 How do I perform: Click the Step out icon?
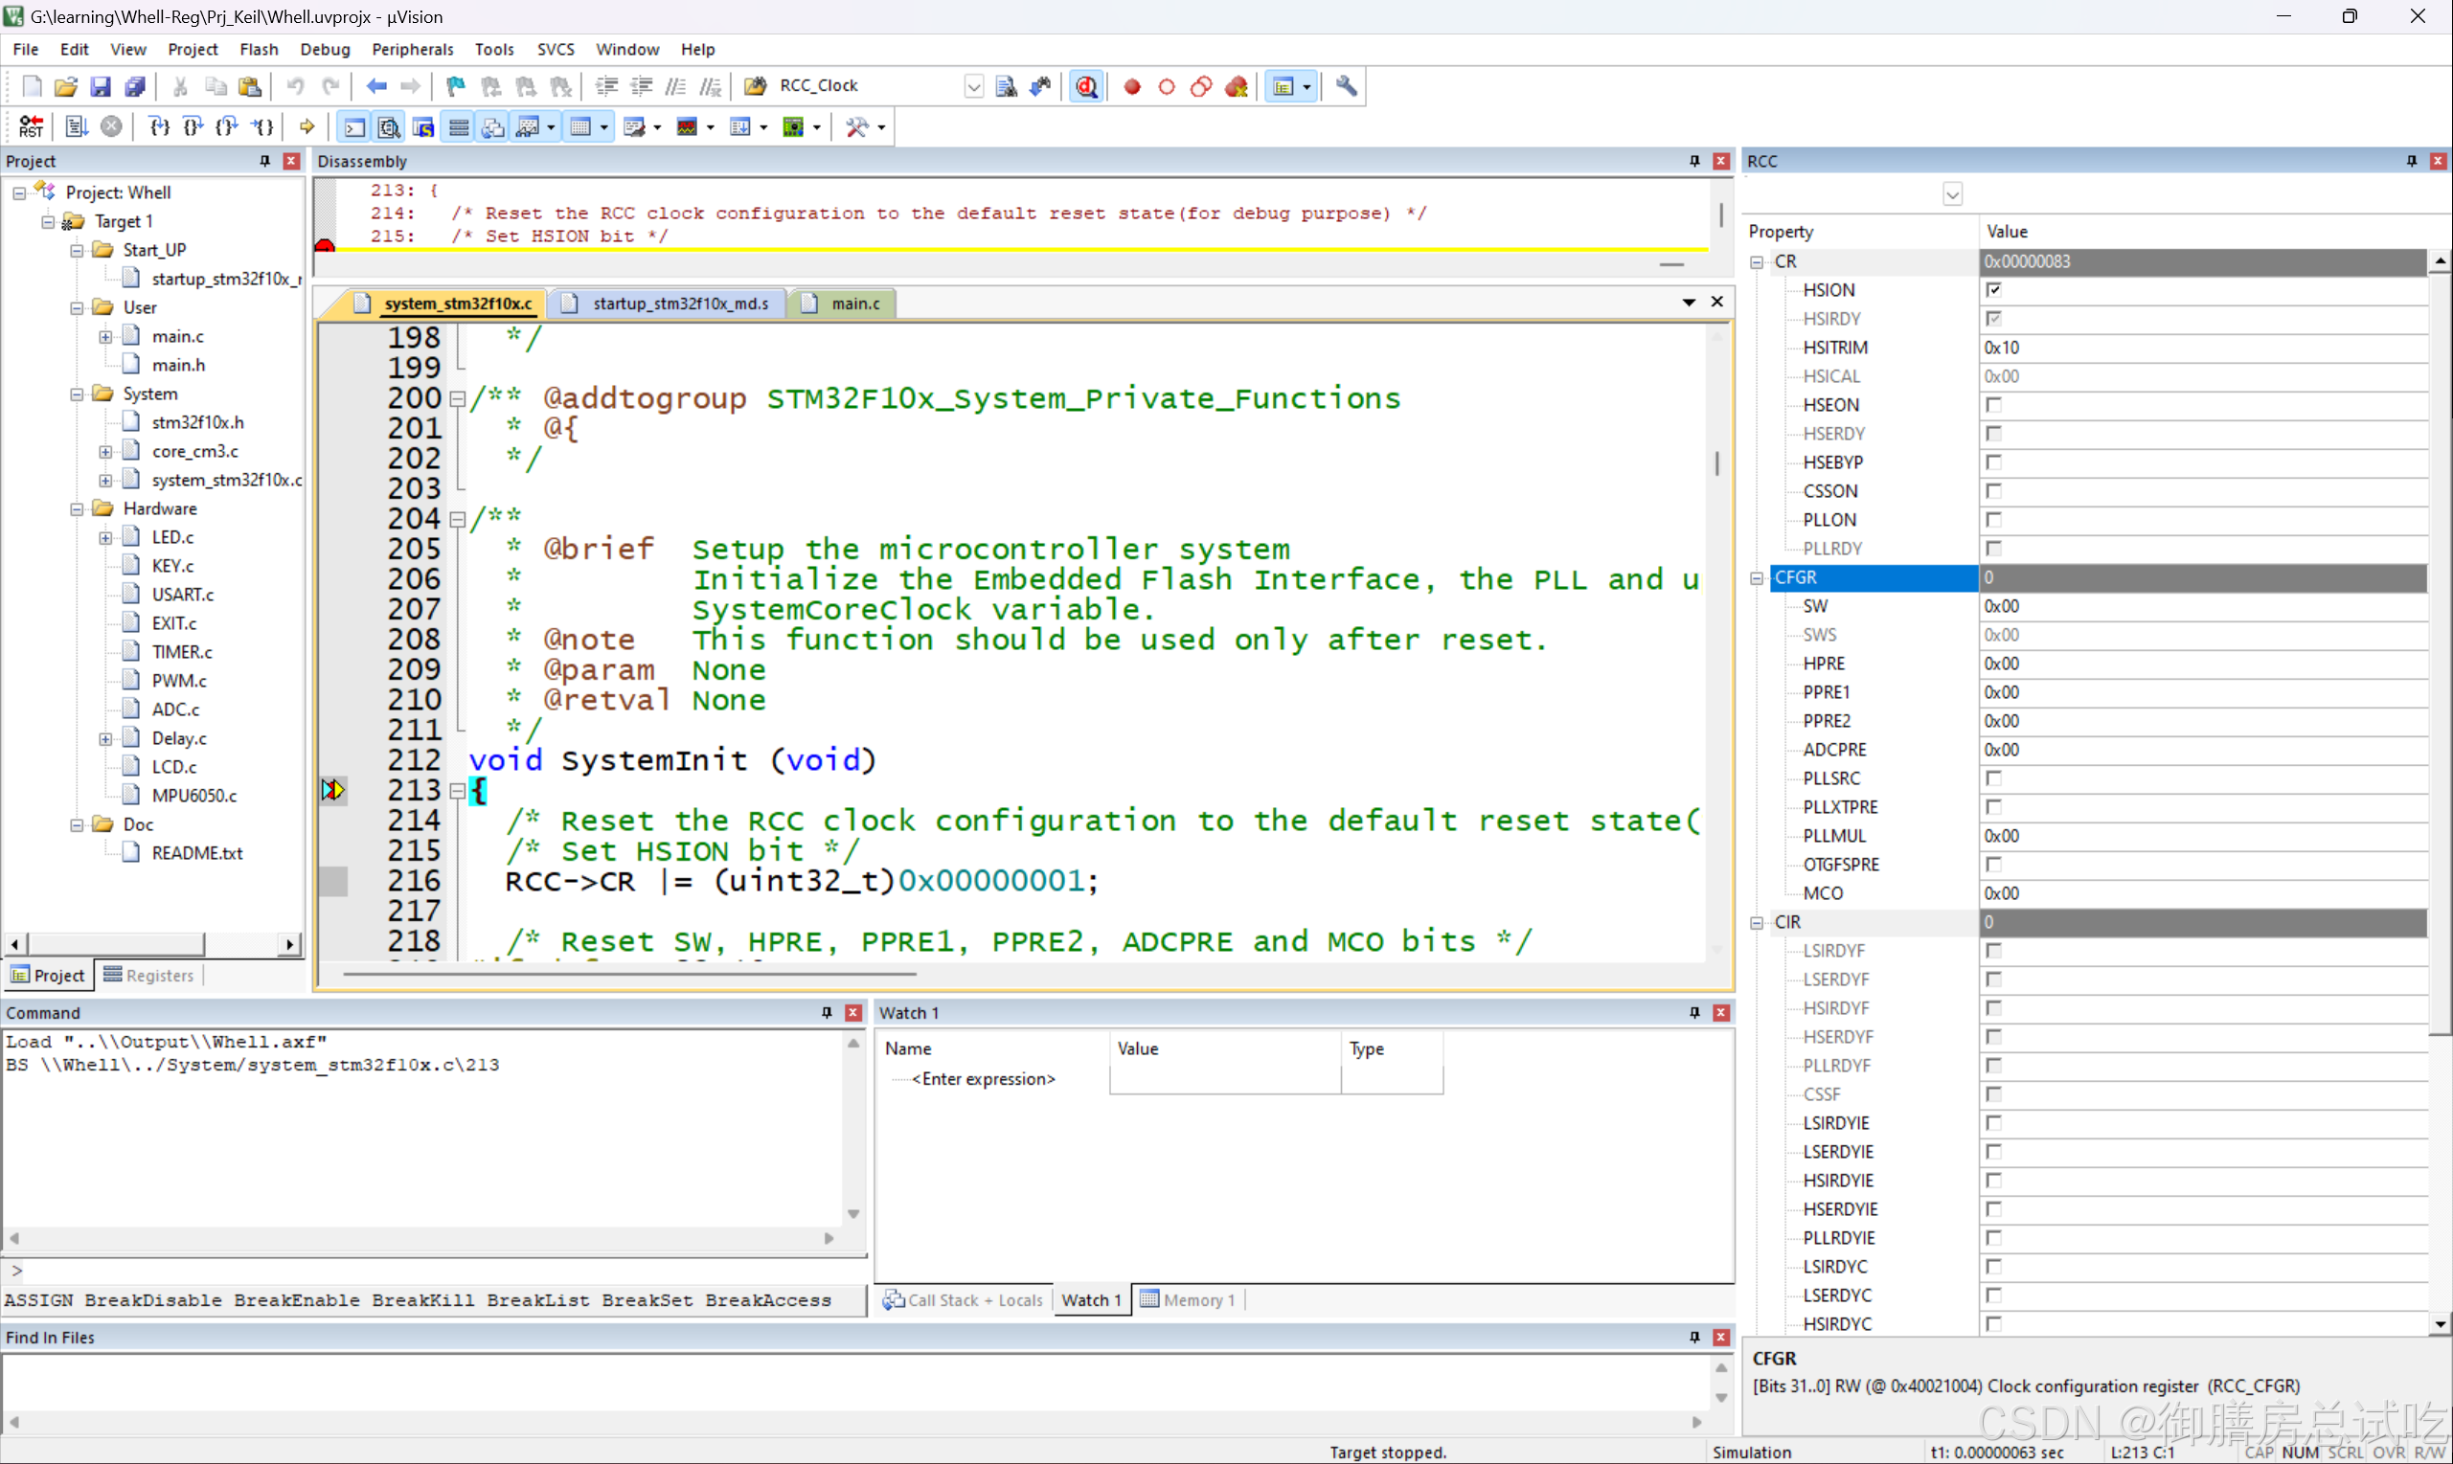[228, 126]
